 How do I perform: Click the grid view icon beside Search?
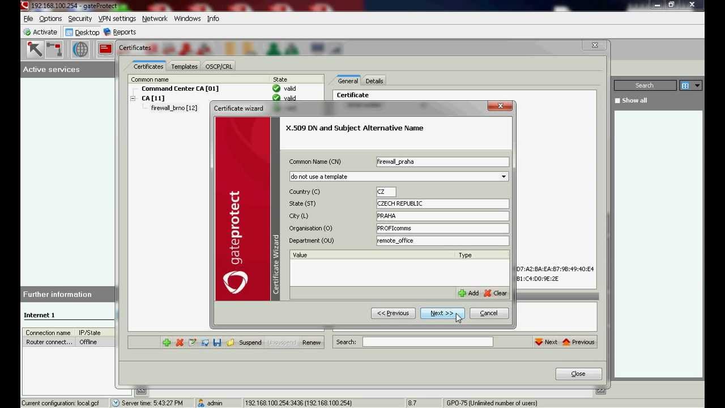[x=685, y=86]
